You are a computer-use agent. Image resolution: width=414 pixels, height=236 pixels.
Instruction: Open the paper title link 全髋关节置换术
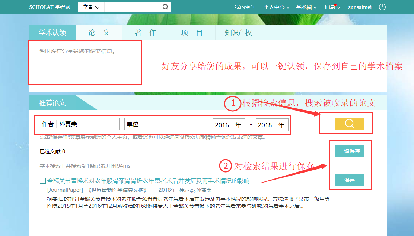click(x=148, y=181)
